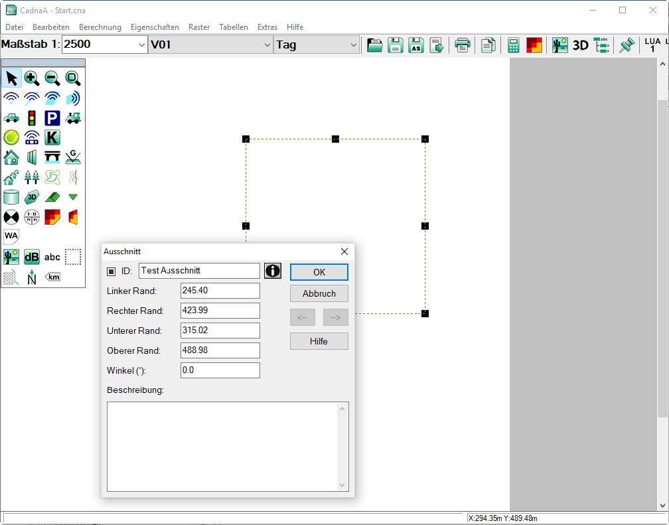Select the receiver point tool

(11, 217)
